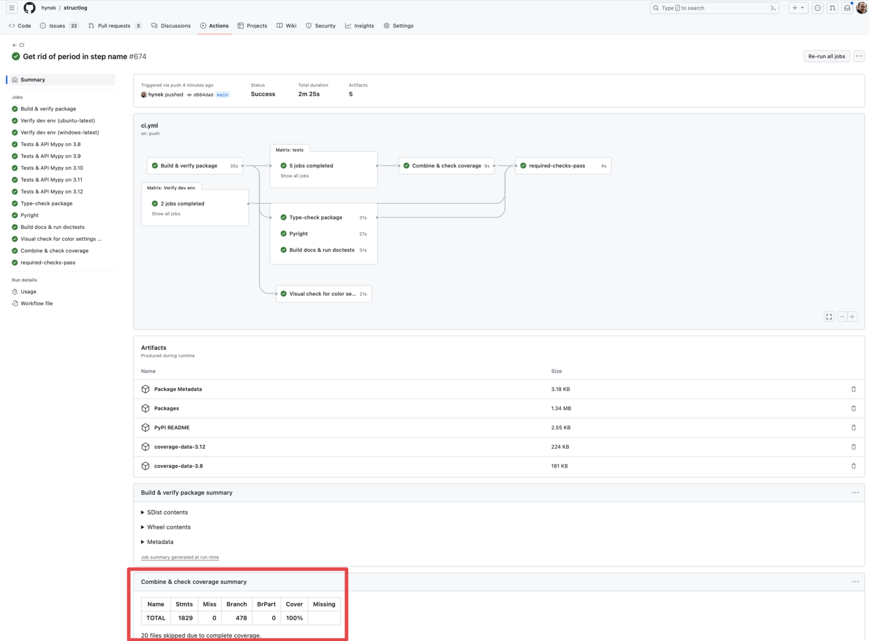The width and height of the screenshot is (869, 641).
Task: Delete Package Metadata artifact trash icon
Action: tap(853, 389)
